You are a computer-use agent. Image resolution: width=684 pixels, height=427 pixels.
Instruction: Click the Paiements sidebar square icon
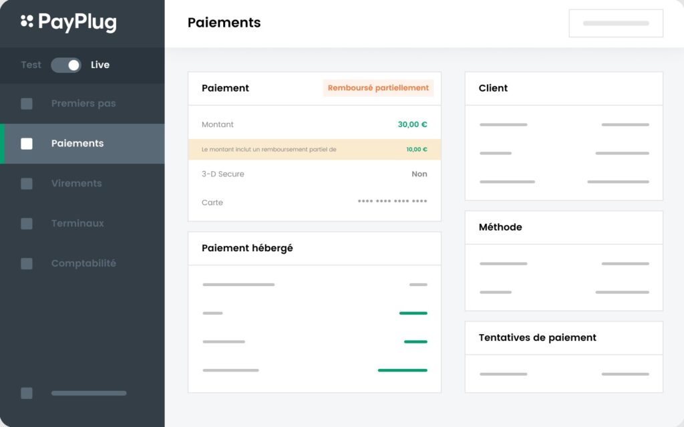click(27, 144)
